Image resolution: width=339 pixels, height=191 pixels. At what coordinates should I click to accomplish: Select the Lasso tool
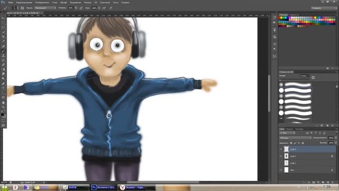3,28
